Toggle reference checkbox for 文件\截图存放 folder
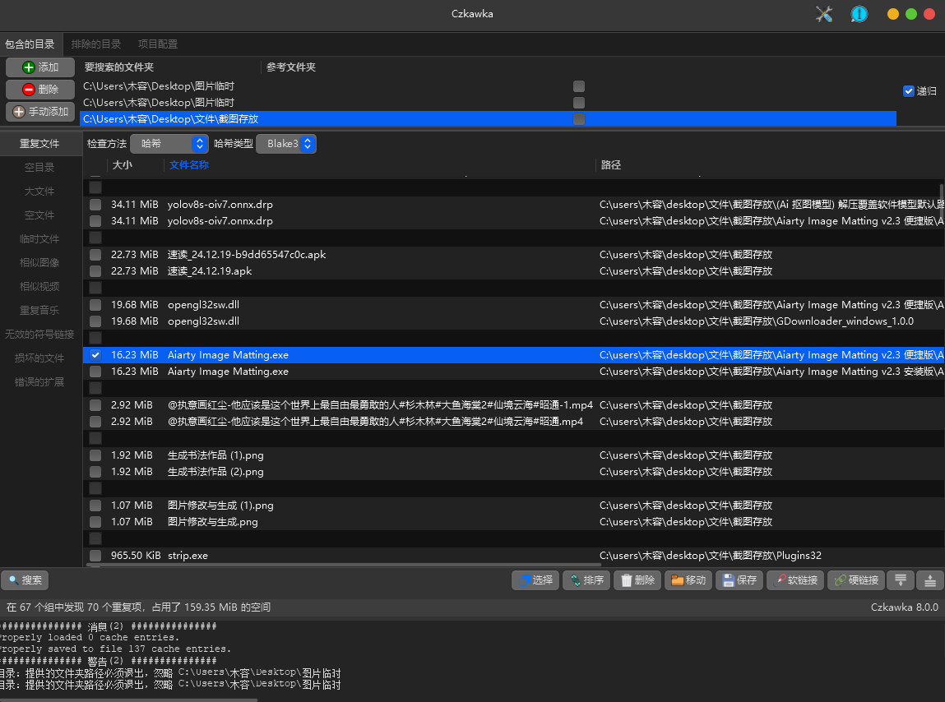The image size is (945, 702). tap(579, 119)
